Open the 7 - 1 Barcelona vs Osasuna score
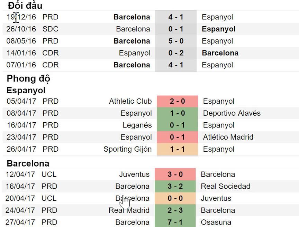 click(x=175, y=222)
